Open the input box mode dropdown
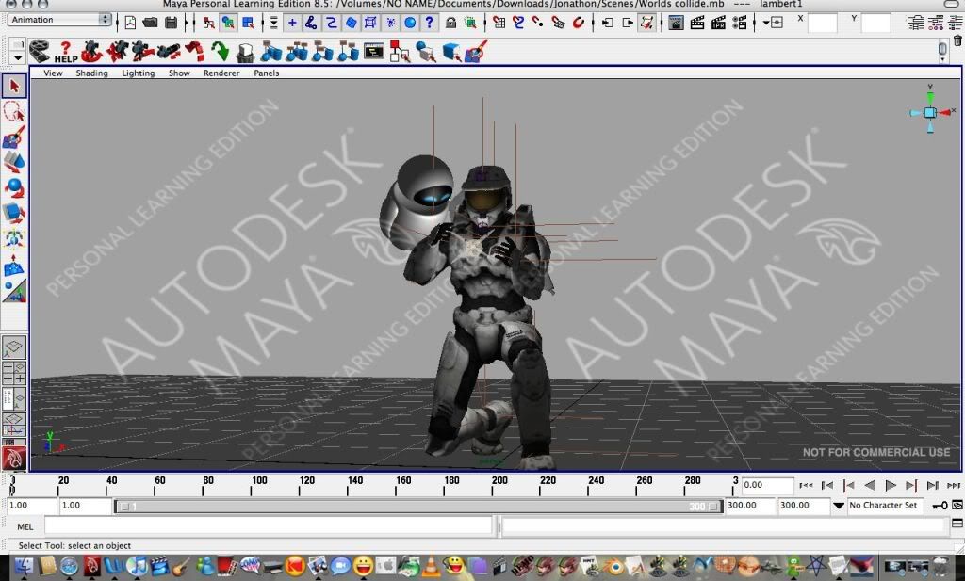This screenshot has width=965, height=581. coord(773,23)
